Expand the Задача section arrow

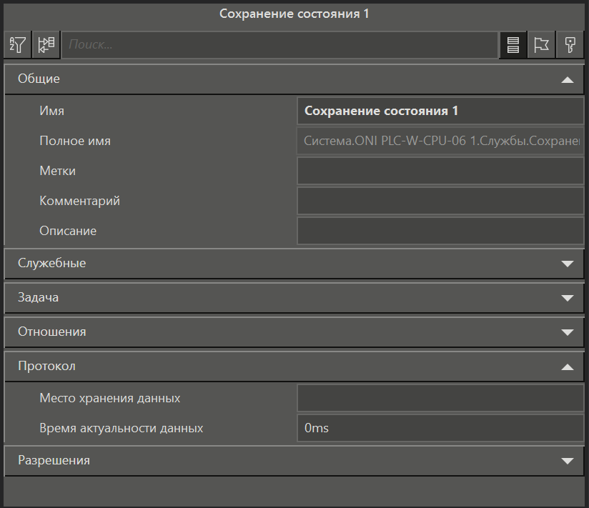(x=568, y=298)
